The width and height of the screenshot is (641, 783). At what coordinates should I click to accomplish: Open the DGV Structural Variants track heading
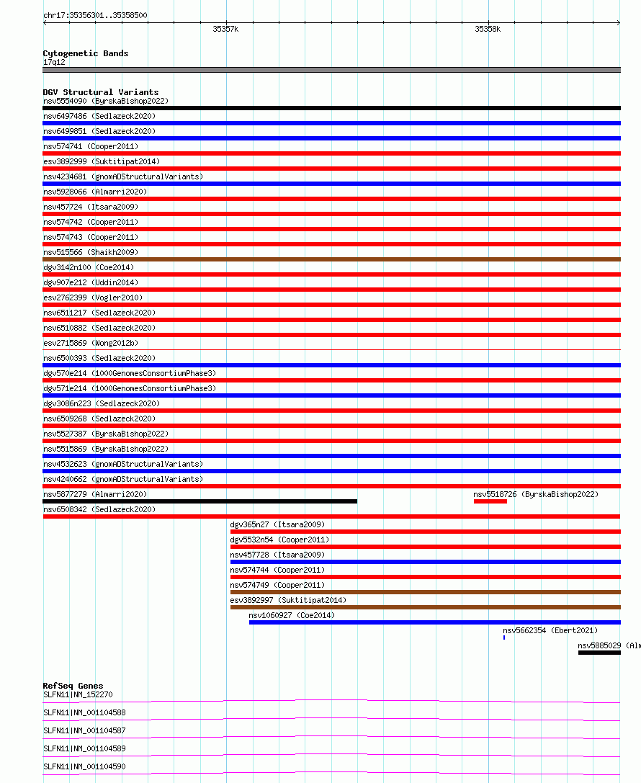(101, 92)
